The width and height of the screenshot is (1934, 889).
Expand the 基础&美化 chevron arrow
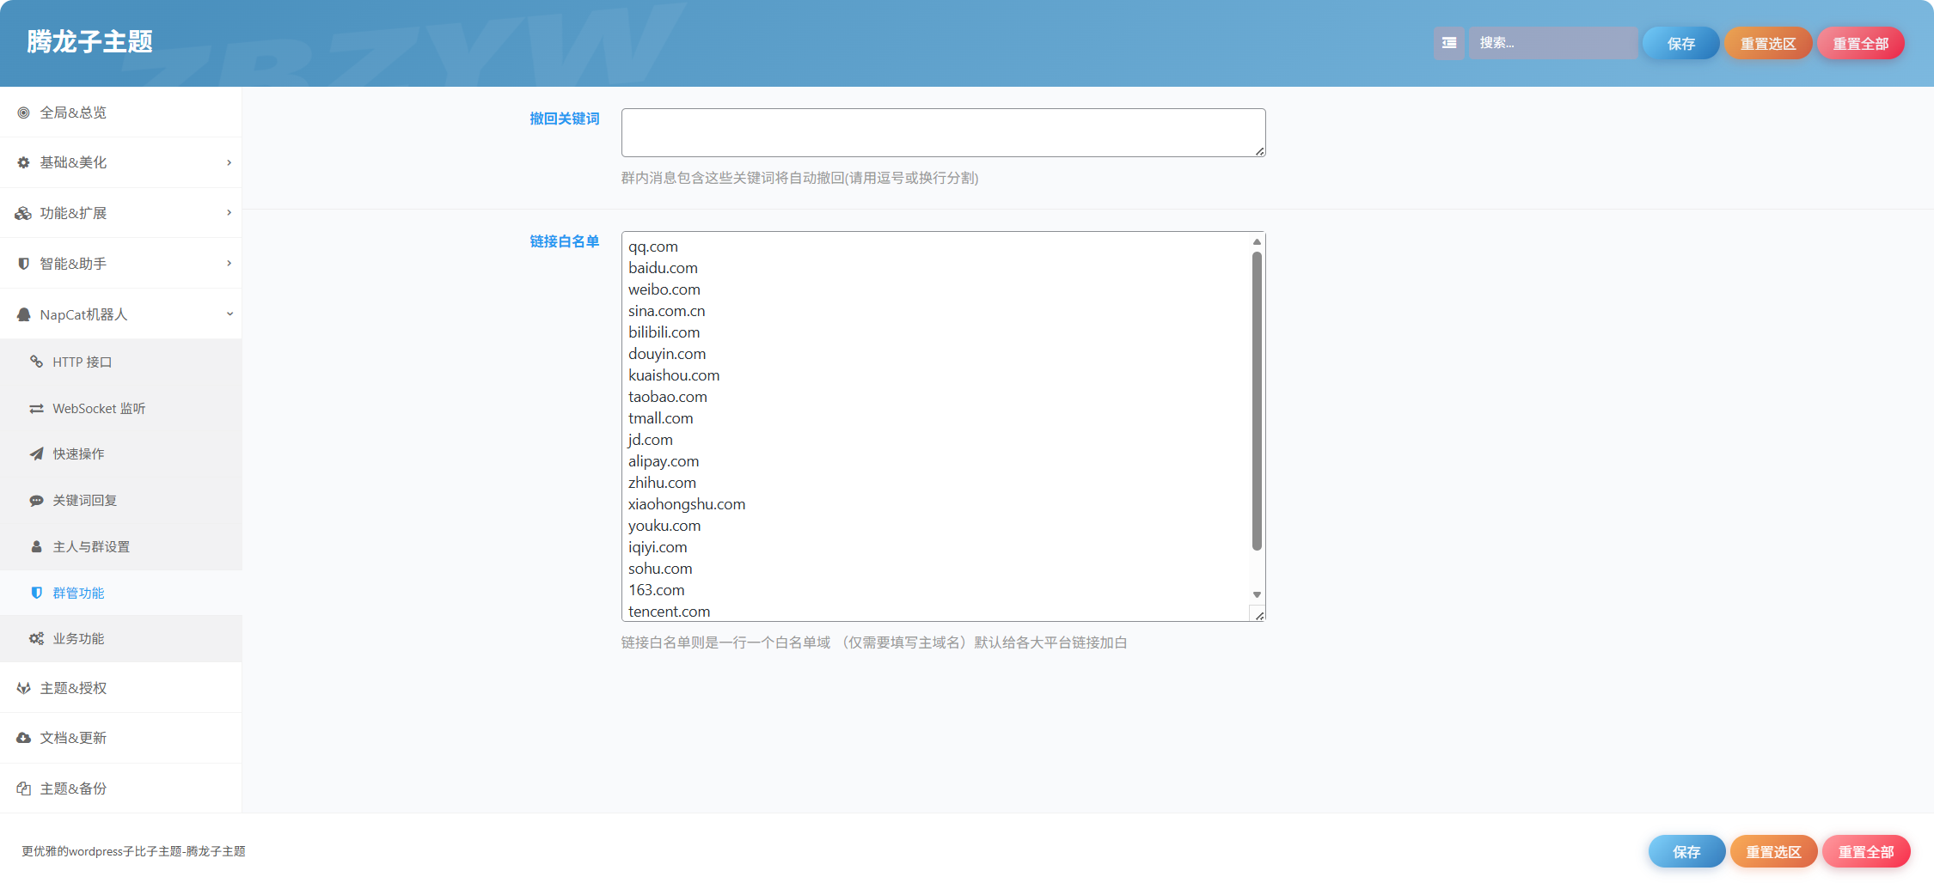click(229, 162)
